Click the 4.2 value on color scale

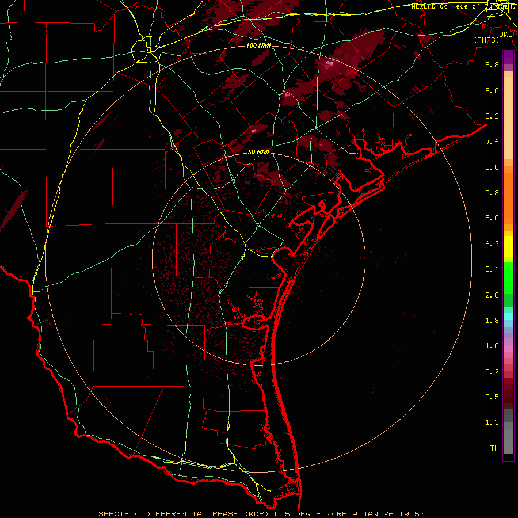[x=492, y=244]
